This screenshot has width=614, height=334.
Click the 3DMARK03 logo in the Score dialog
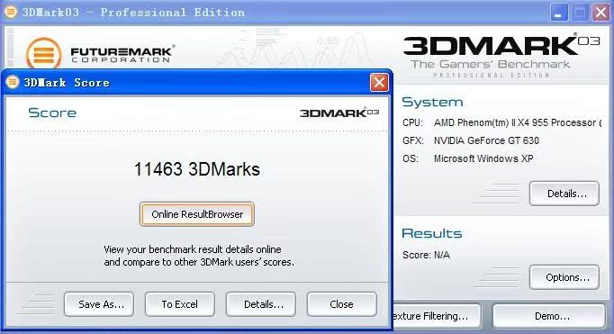tap(339, 113)
